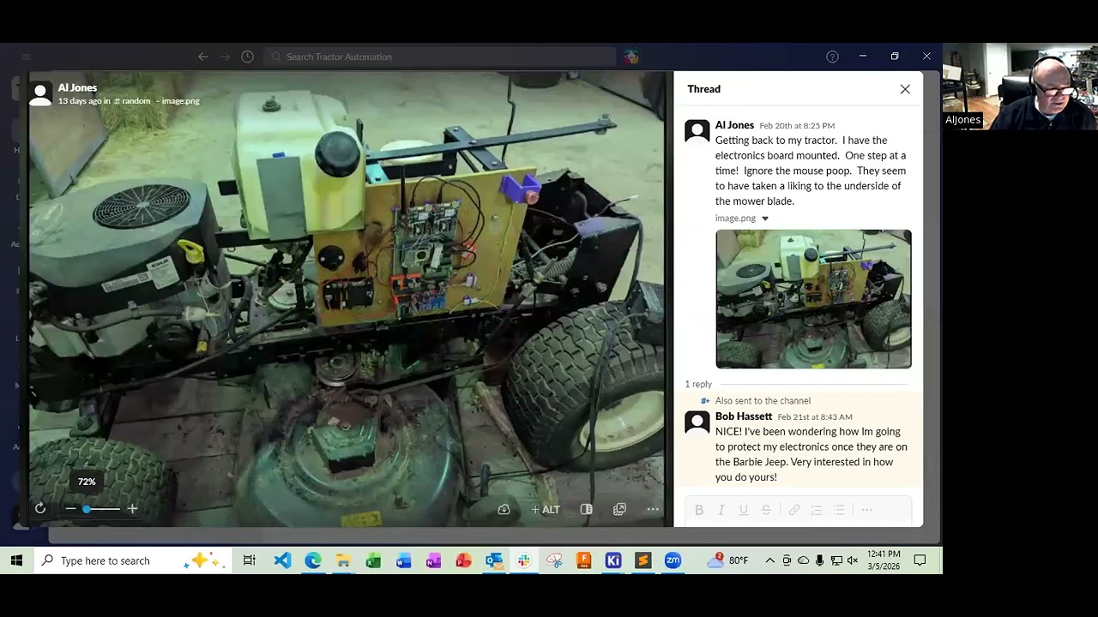Open Slack help icon
The height and width of the screenshot is (617, 1098).
(832, 57)
